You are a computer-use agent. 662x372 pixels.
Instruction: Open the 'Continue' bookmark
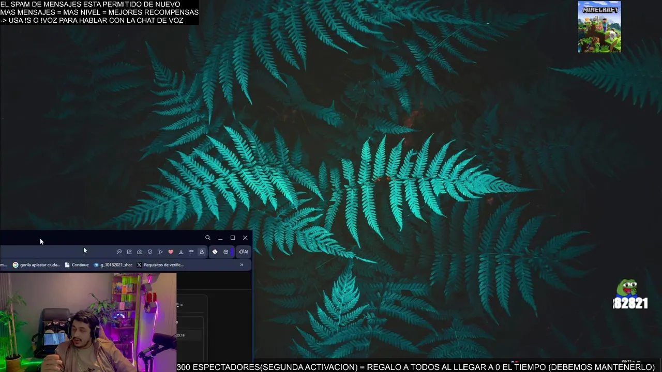click(77, 265)
